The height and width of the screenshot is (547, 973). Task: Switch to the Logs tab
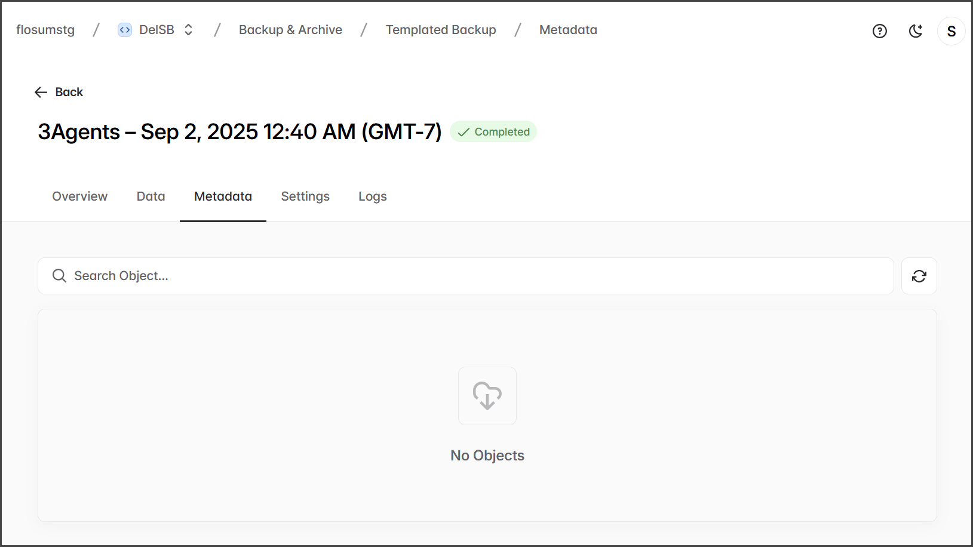coord(372,196)
